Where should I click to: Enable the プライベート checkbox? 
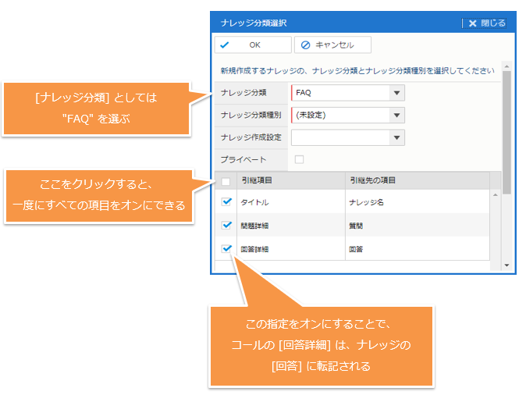click(299, 159)
